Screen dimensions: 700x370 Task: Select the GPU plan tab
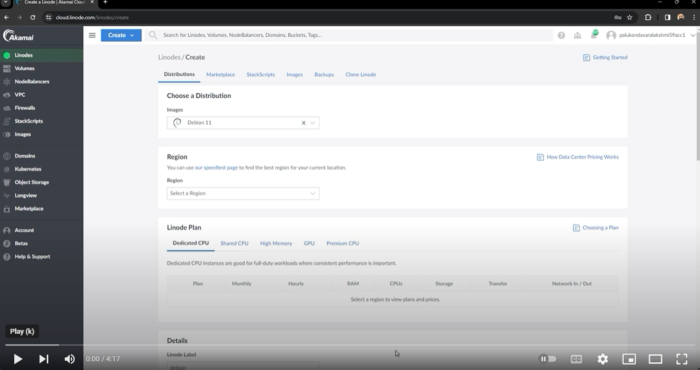pyautogui.click(x=309, y=243)
